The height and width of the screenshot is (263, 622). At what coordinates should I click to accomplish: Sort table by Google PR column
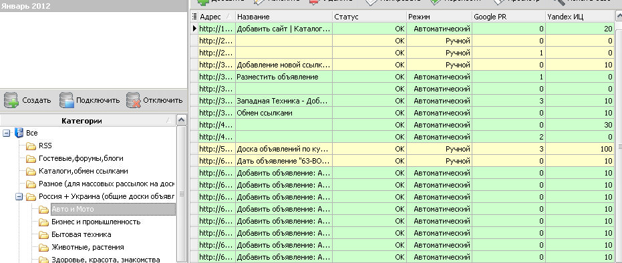pos(508,17)
